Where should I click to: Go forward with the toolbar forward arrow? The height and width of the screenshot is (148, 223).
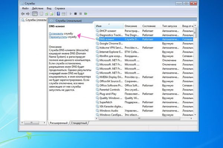[x=28, y=14]
